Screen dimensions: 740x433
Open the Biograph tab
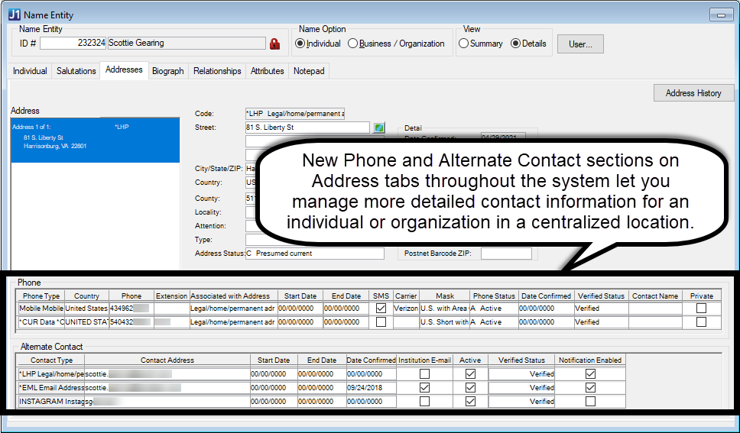coord(167,71)
